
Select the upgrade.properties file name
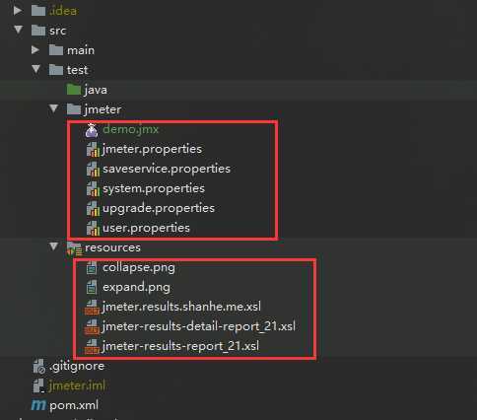coord(159,209)
